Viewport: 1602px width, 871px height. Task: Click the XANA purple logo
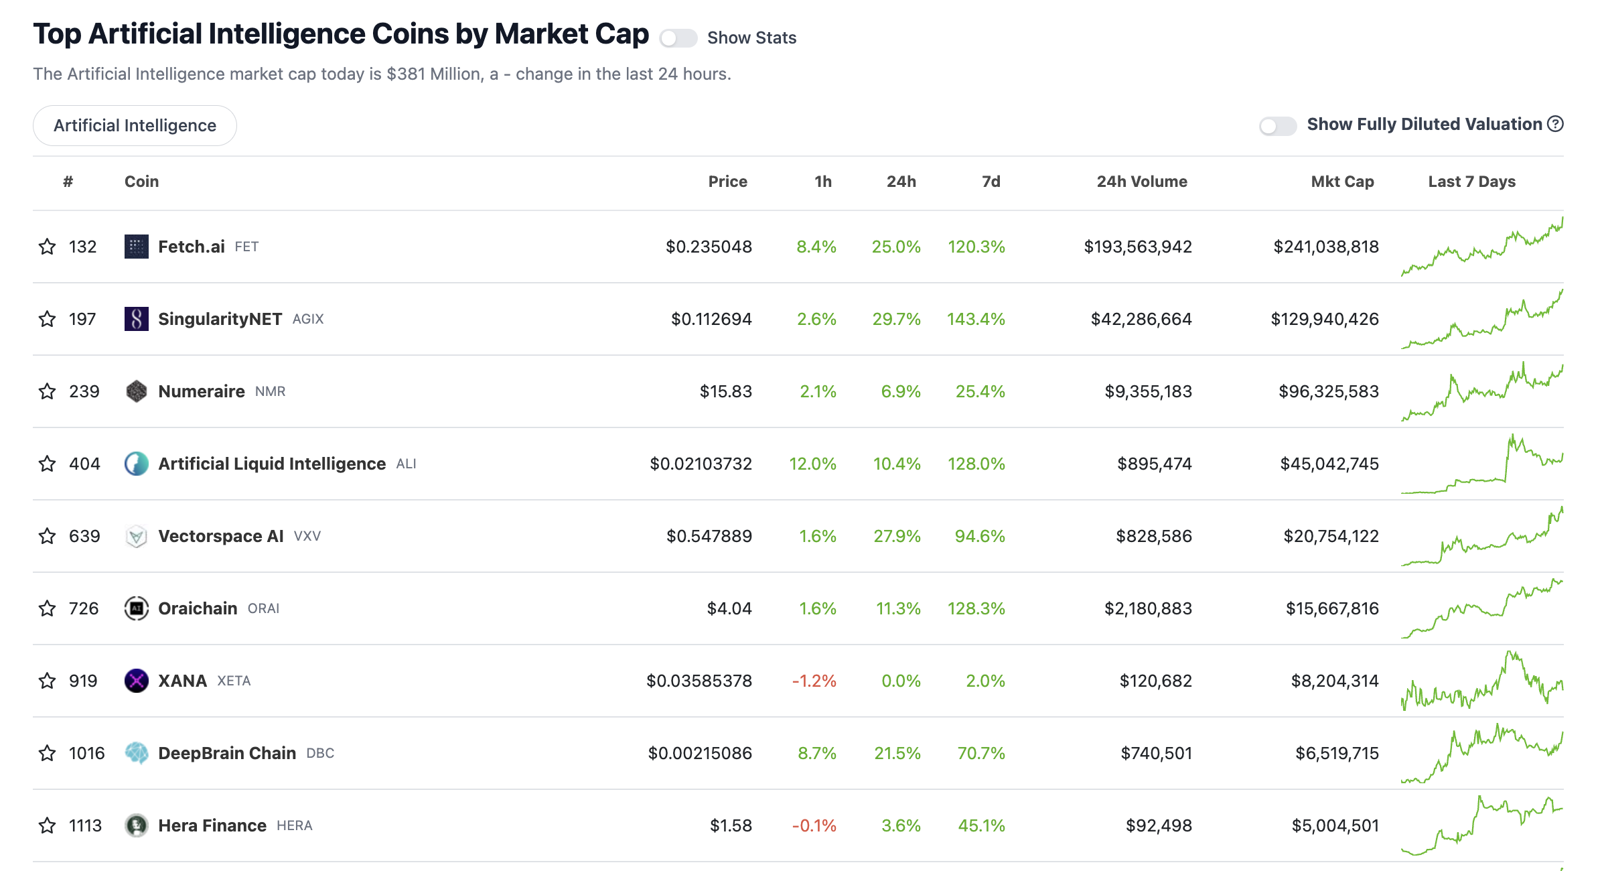tap(137, 681)
